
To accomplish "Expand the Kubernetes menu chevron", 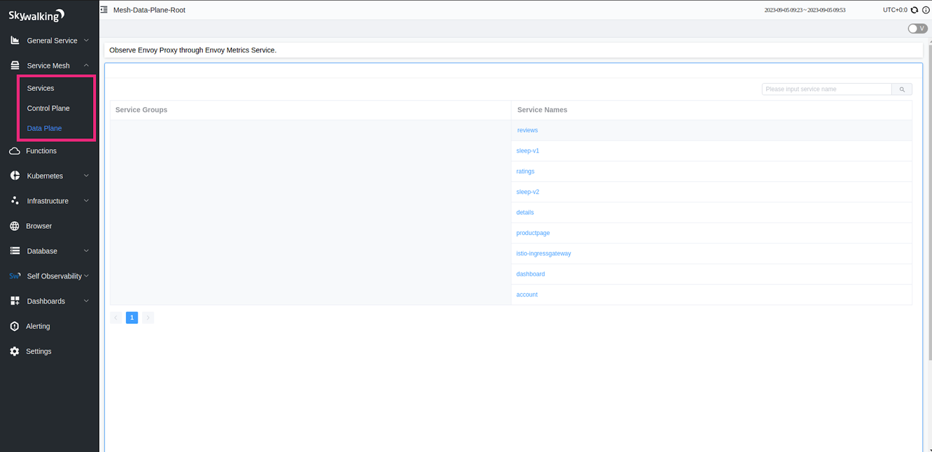I will point(86,176).
